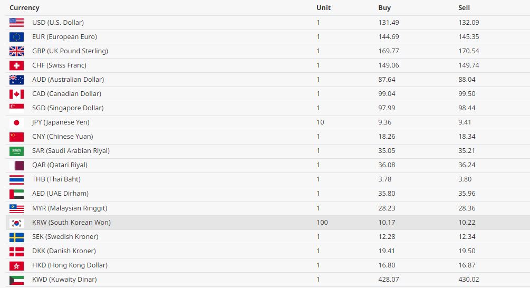Click the Unit column header

pos(323,8)
